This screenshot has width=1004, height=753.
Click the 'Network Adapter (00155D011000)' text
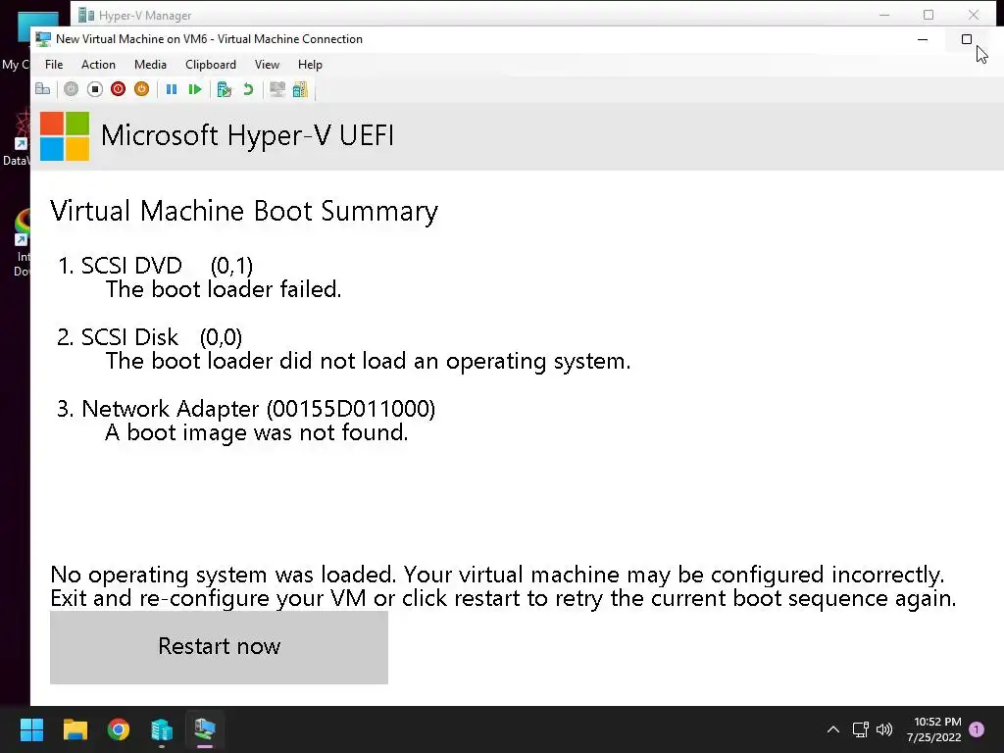coord(259,409)
